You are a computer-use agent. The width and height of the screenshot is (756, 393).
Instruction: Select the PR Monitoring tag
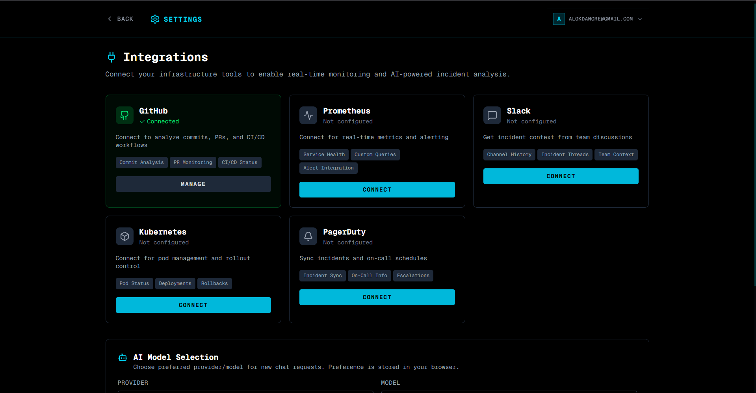click(193, 162)
